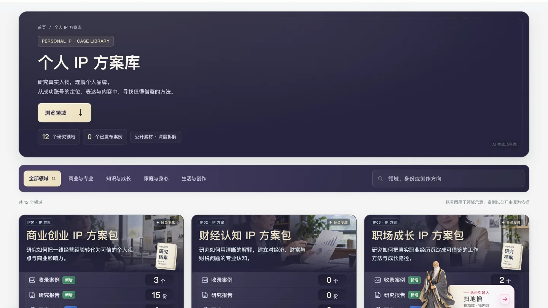The height and width of the screenshot is (308, 548).
Task: Click 会员专属 badge on 财经认知 card
Action: click(x=338, y=222)
